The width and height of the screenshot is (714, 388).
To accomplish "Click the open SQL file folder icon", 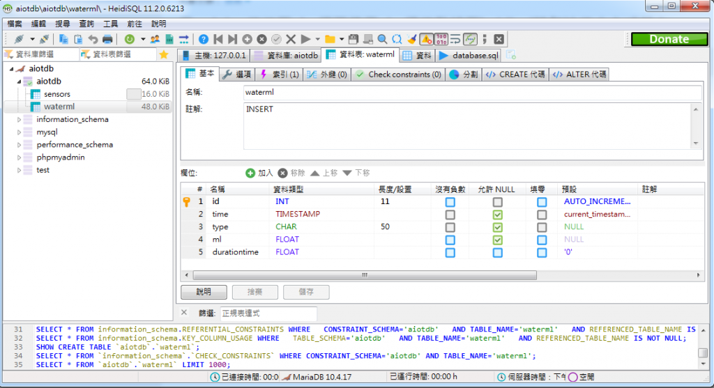I will pyautogui.click(x=330, y=39).
